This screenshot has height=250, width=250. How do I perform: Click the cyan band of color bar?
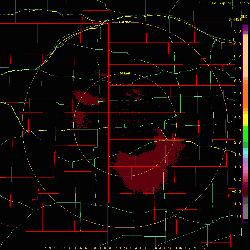tap(245, 153)
